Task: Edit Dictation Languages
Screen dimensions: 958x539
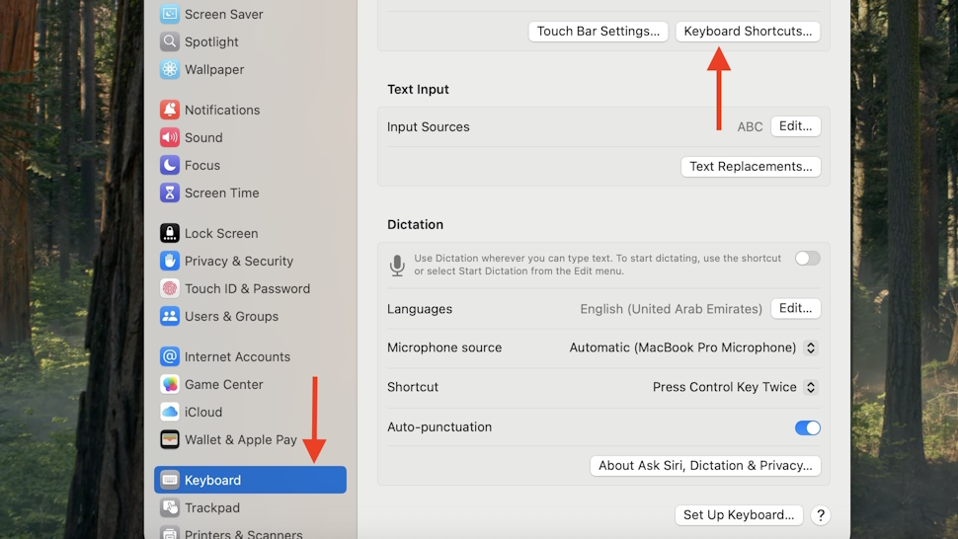Action: [795, 308]
